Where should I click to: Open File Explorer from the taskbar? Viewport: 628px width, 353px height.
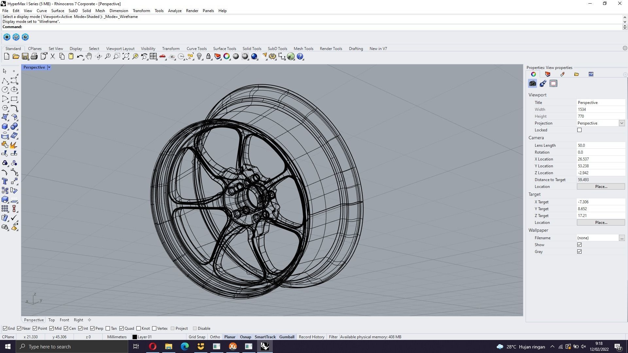[x=169, y=347]
